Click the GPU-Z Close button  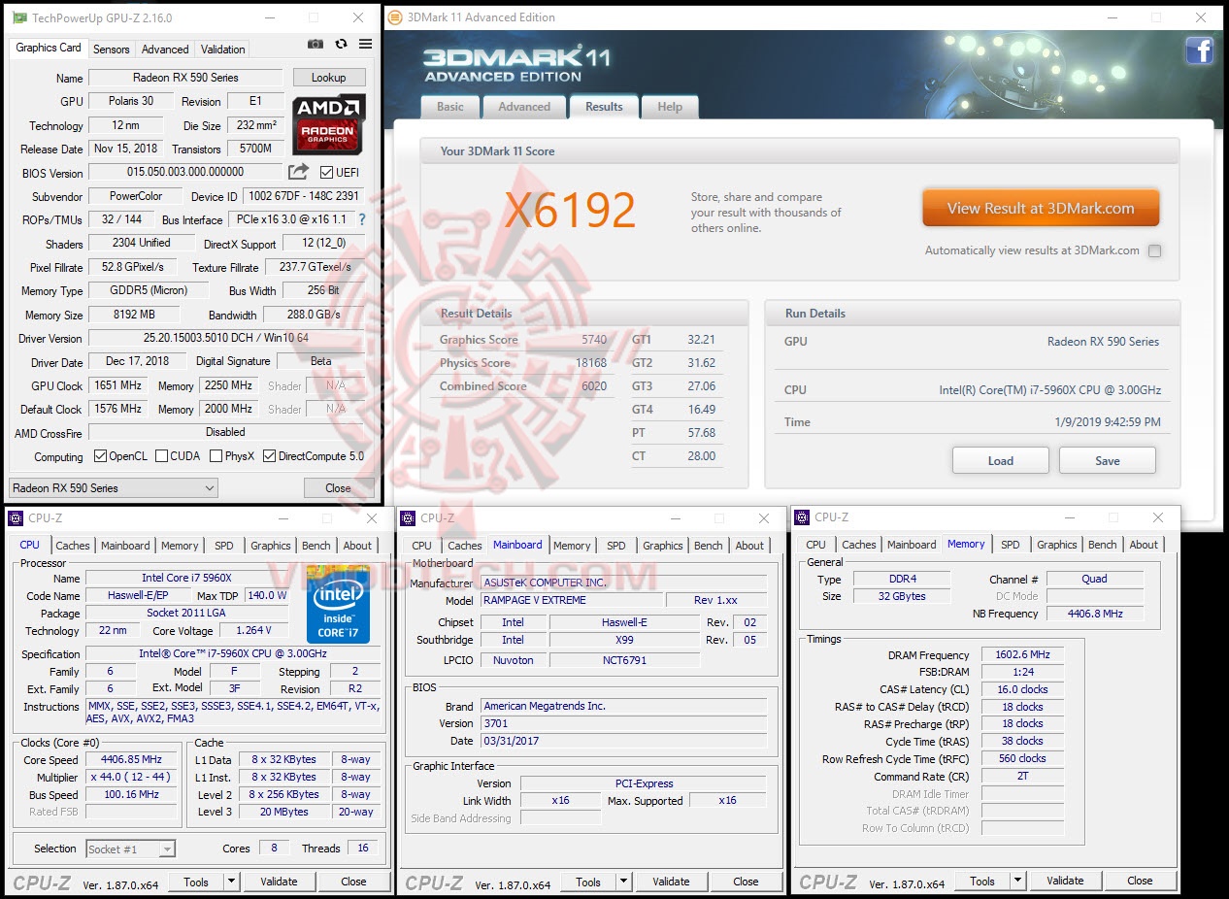click(338, 487)
